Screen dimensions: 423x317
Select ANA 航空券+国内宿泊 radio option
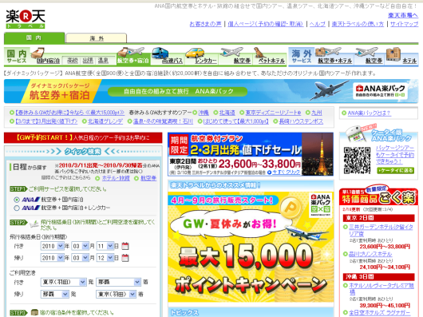tap(17, 200)
